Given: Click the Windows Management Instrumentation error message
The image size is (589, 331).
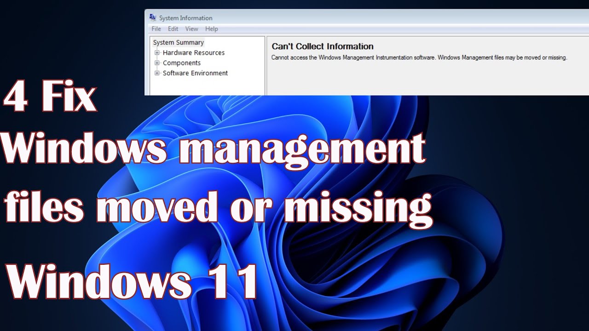Looking at the screenshot, I should tap(419, 58).
